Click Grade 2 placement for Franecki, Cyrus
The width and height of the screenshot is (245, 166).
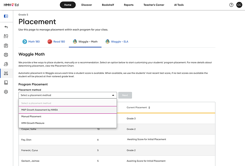(x=131, y=150)
